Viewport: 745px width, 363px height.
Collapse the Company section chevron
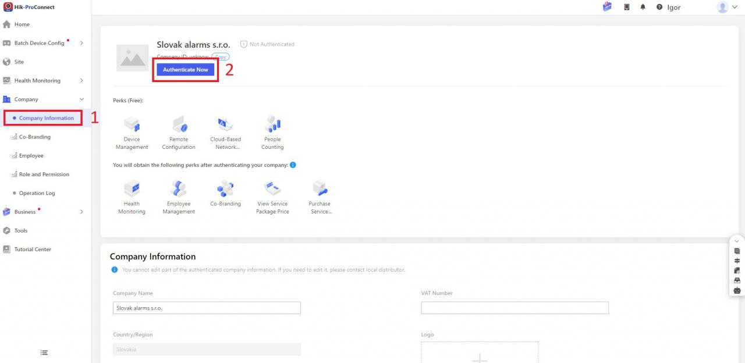pyautogui.click(x=81, y=99)
